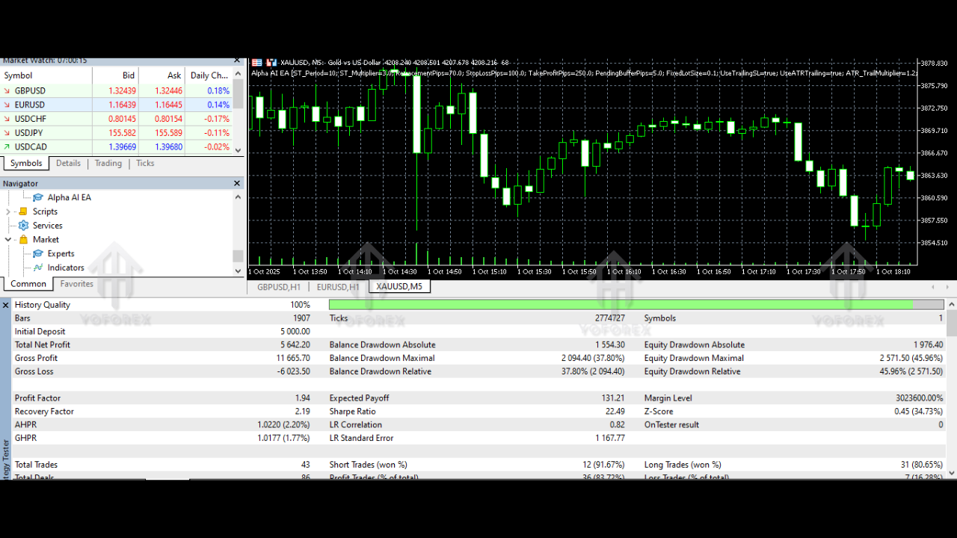Click the Experts icon under Market
The width and height of the screenshot is (957, 538).
pyautogui.click(x=38, y=254)
